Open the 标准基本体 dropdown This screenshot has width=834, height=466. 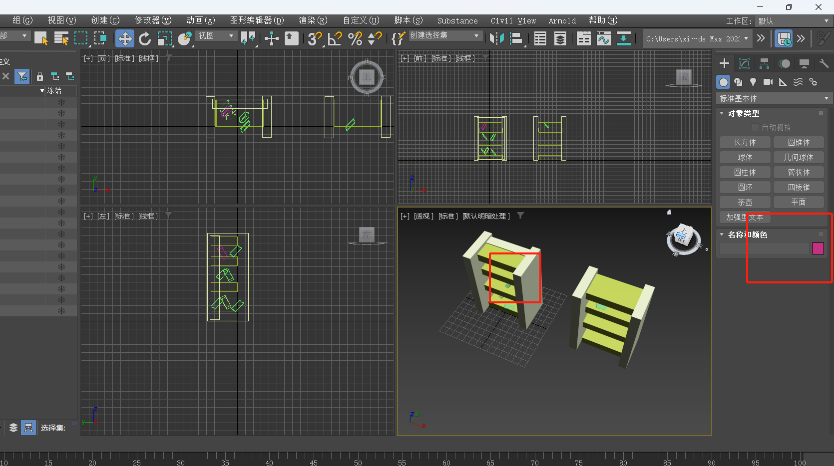coord(774,98)
